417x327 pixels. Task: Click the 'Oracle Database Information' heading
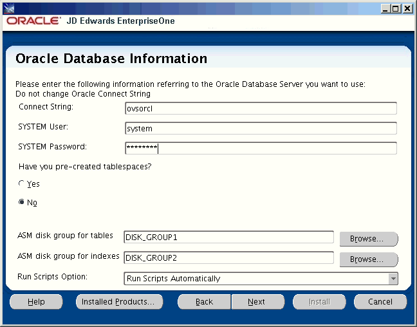click(111, 59)
